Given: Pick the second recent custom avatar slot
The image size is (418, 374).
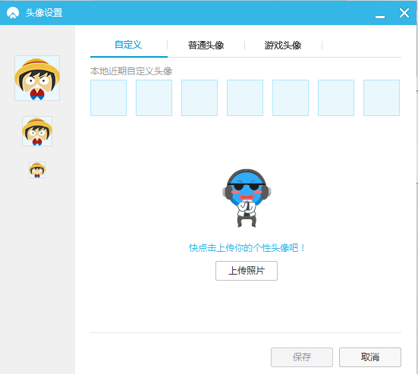Looking at the screenshot, I should (154, 98).
